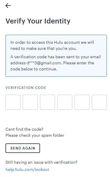Go back using the left arrow icon
The width and height of the screenshot is (110, 177).
pos(8,6)
